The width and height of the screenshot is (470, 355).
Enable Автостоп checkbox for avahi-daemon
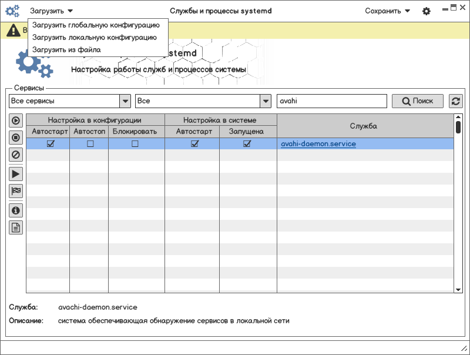90,144
